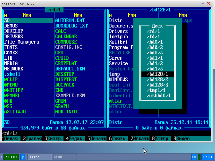This screenshot has height=161, width=215.
Task: Pick /usbhd0/1 in the disk menu
Action: 159,96
